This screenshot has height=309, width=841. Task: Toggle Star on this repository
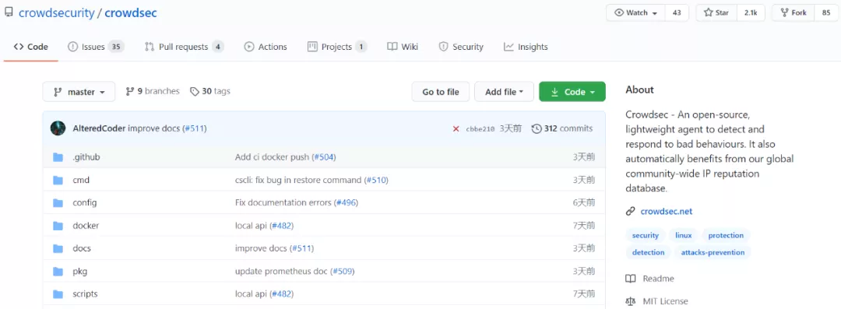pos(716,13)
